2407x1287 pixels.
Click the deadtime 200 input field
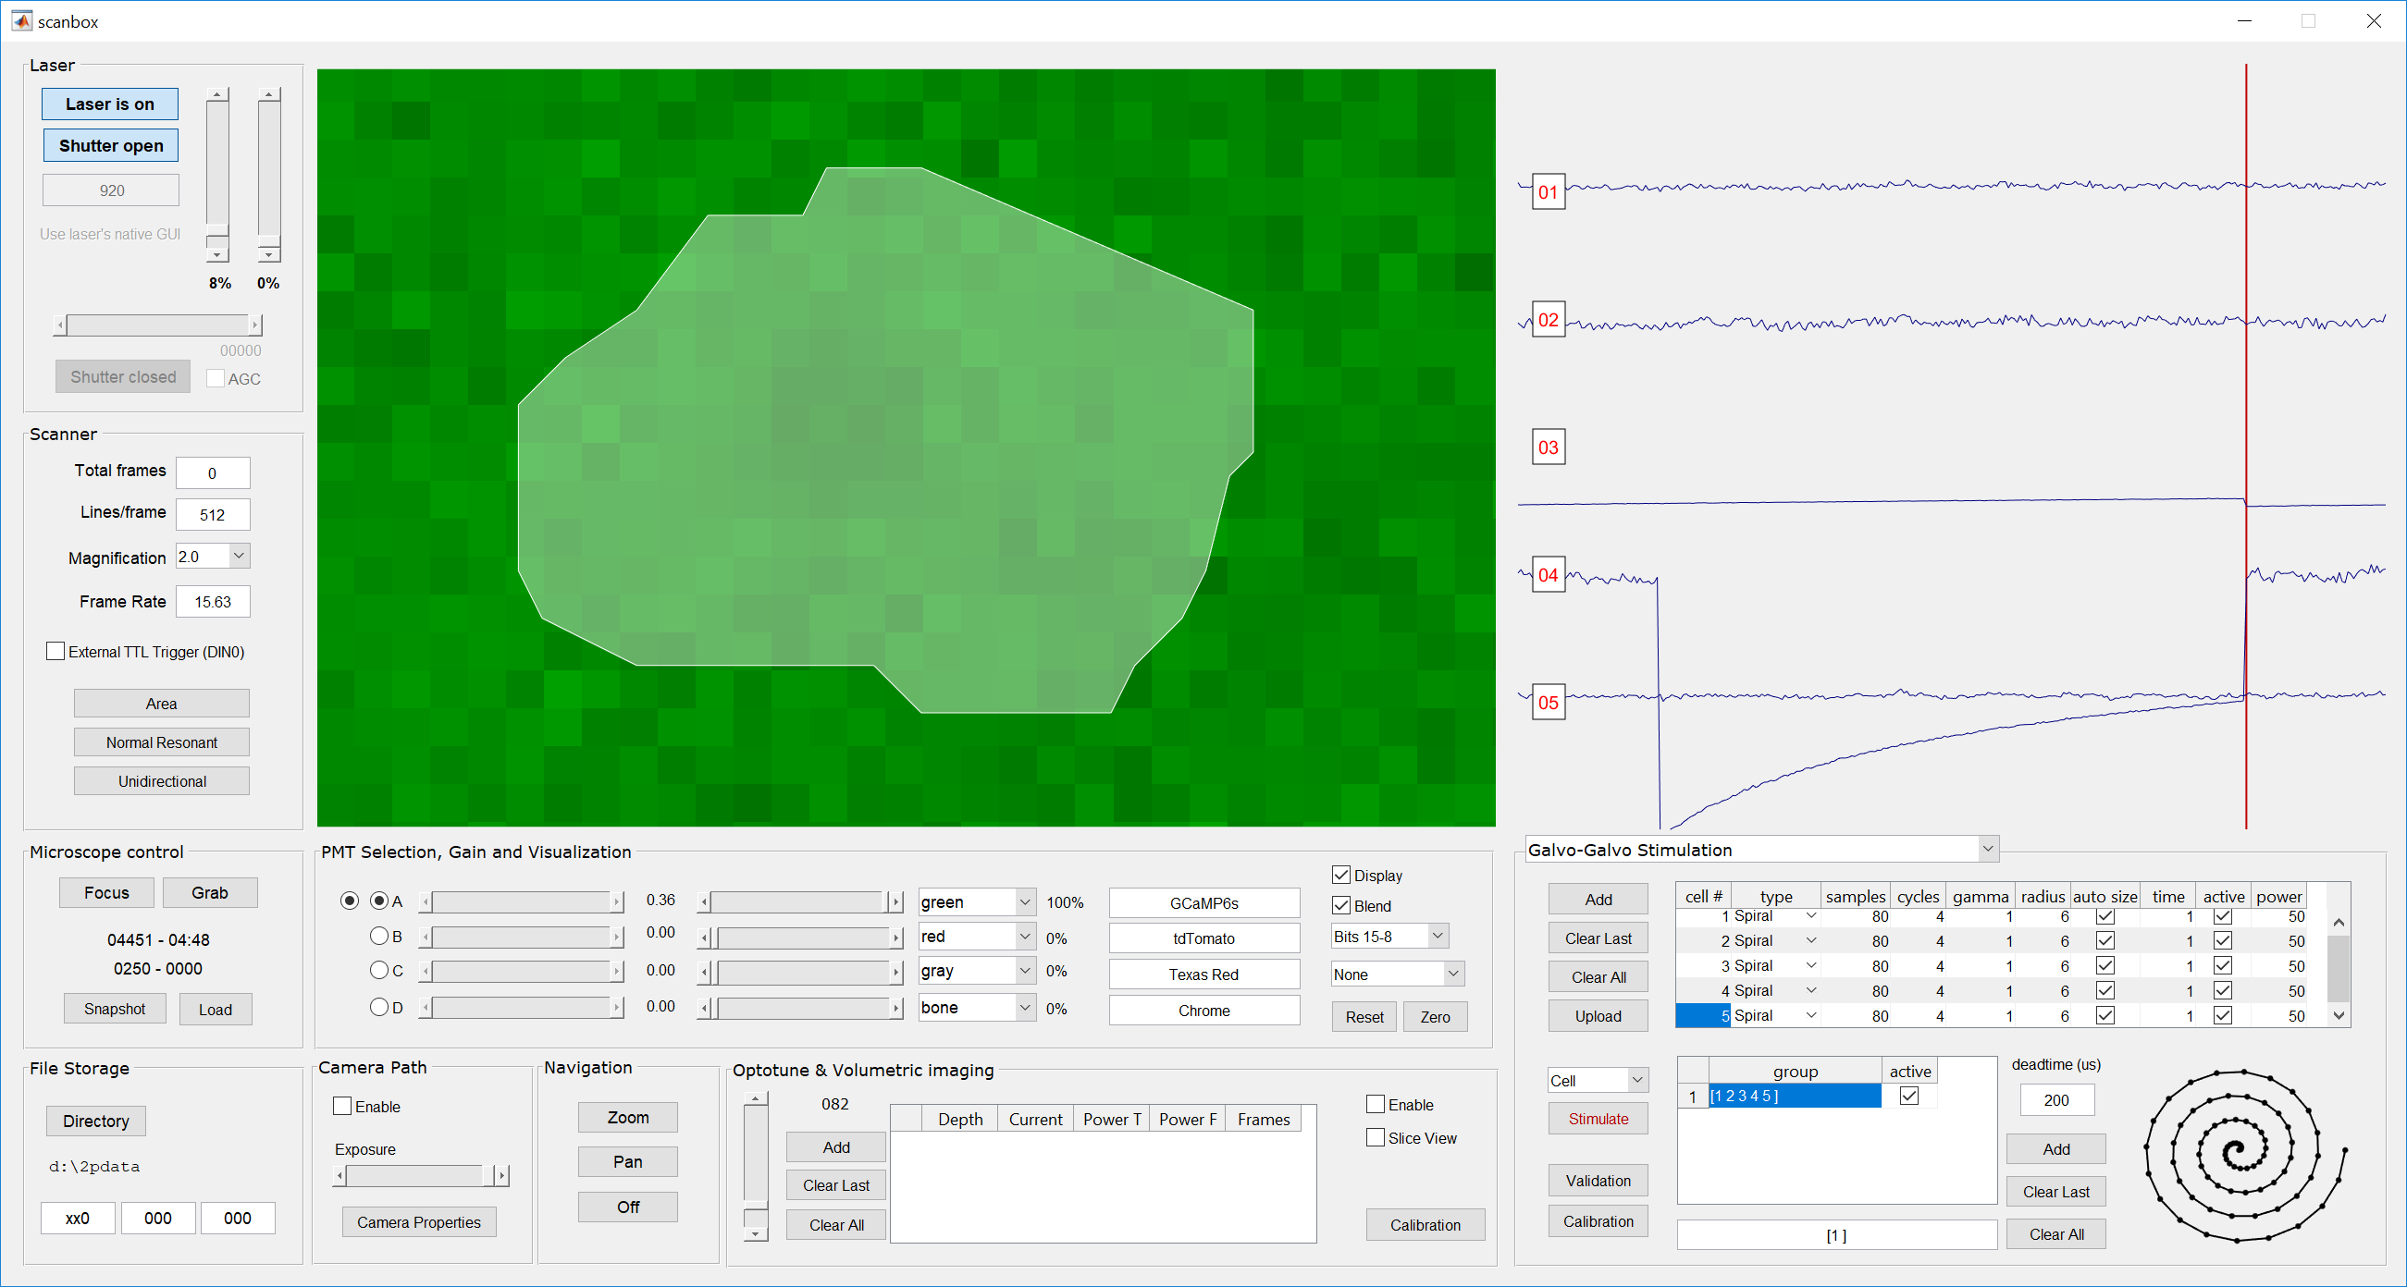click(x=2055, y=1099)
